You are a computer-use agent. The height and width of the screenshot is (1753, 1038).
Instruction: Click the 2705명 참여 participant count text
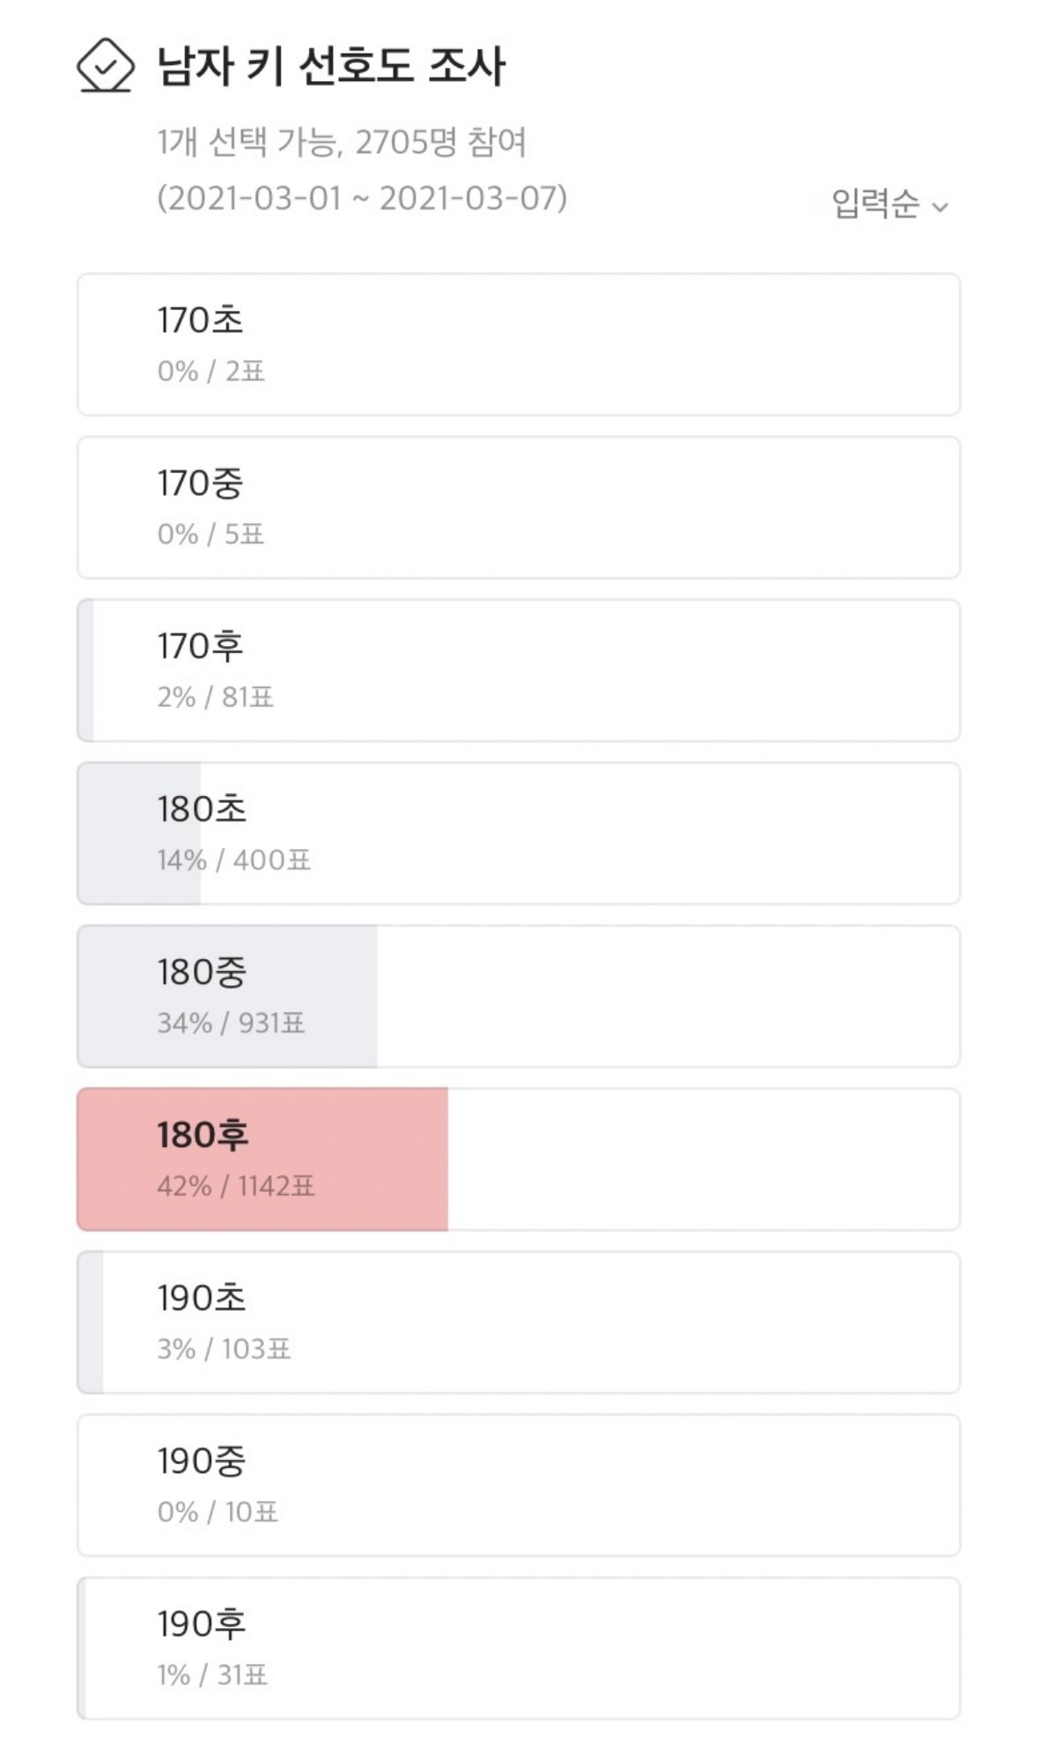(x=440, y=143)
